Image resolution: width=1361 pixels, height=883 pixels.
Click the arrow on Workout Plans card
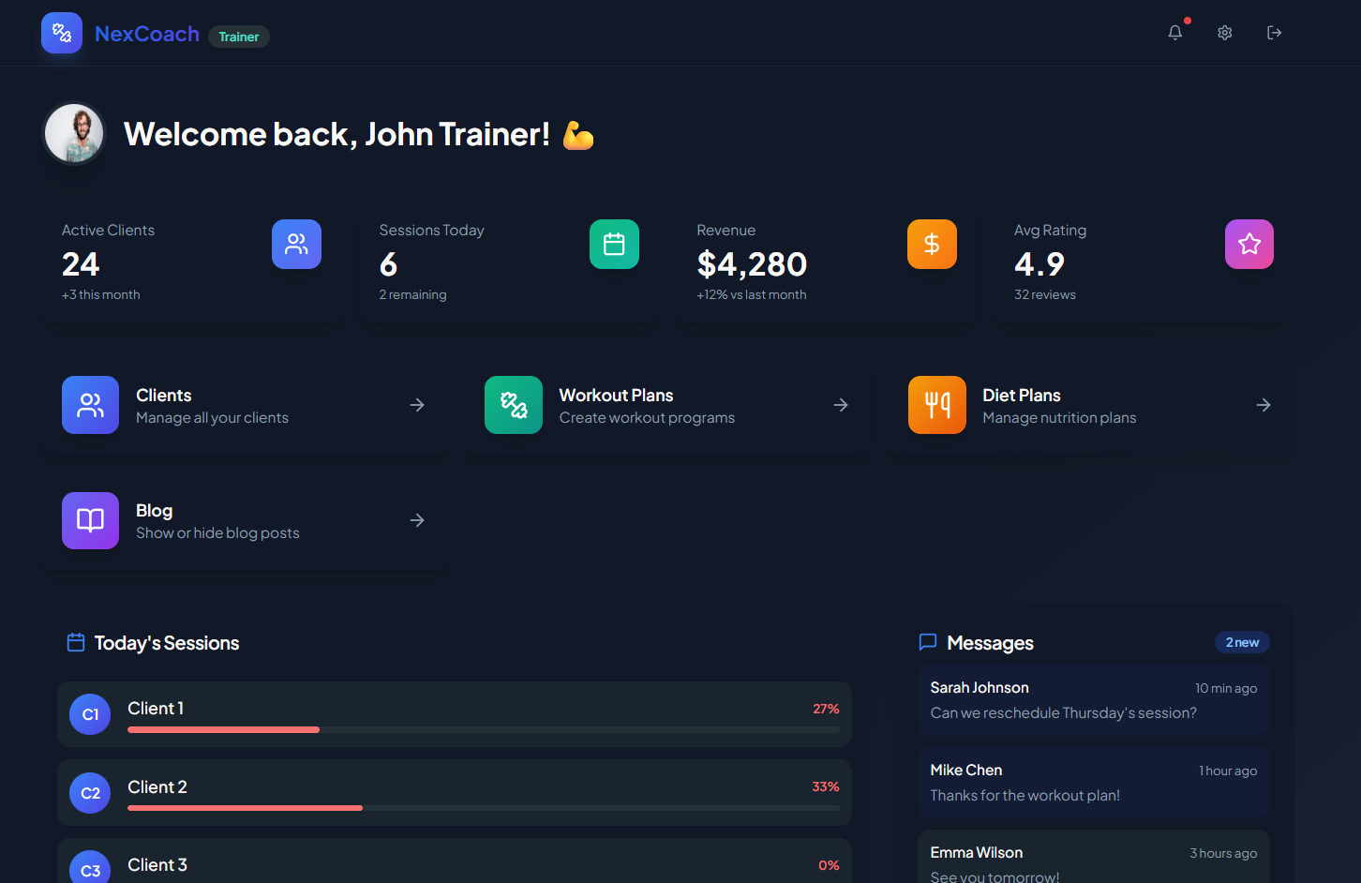(841, 405)
